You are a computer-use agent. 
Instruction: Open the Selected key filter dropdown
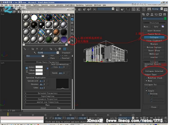tap(133, 118)
